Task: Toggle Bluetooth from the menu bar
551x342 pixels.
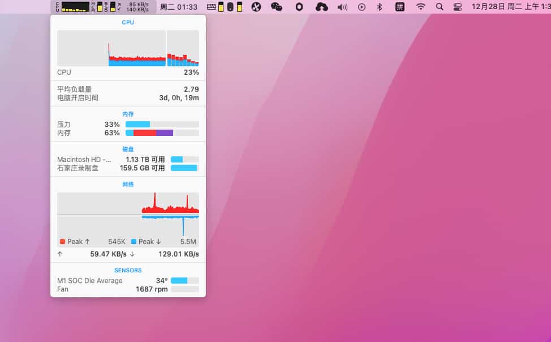Action: [379, 7]
